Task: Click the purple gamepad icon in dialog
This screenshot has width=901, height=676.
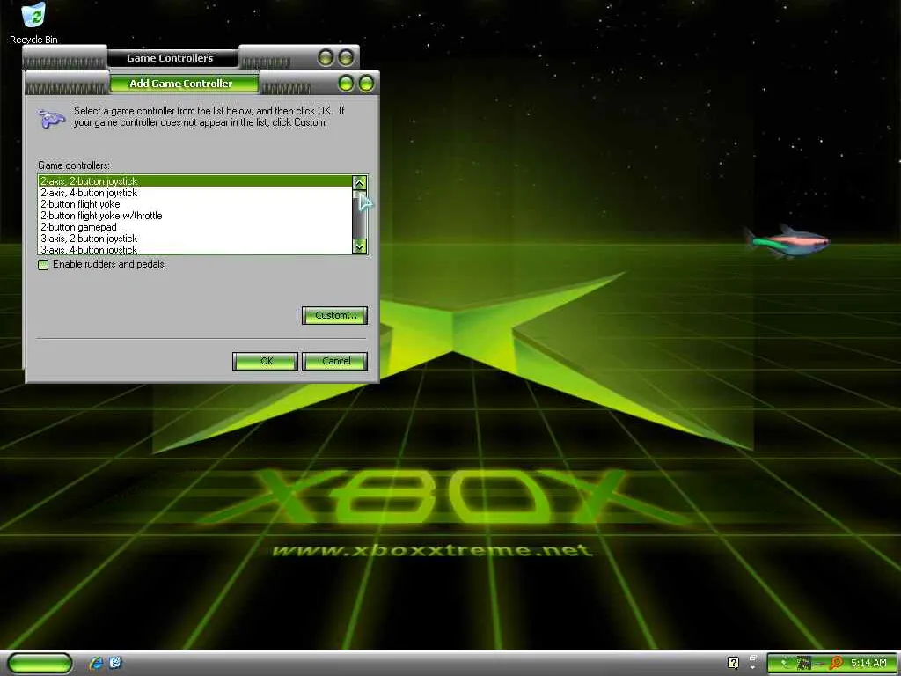Action: click(52, 119)
